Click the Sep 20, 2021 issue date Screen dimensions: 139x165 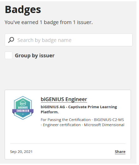(21, 152)
